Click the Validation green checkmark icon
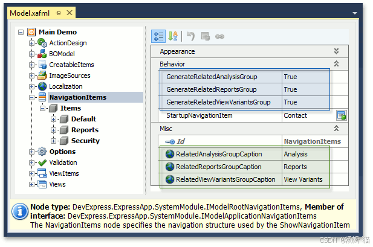This screenshot has width=373, height=247. coord(42,162)
